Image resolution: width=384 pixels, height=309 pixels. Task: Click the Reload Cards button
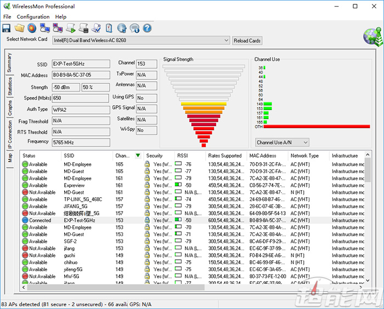click(x=247, y=41)
